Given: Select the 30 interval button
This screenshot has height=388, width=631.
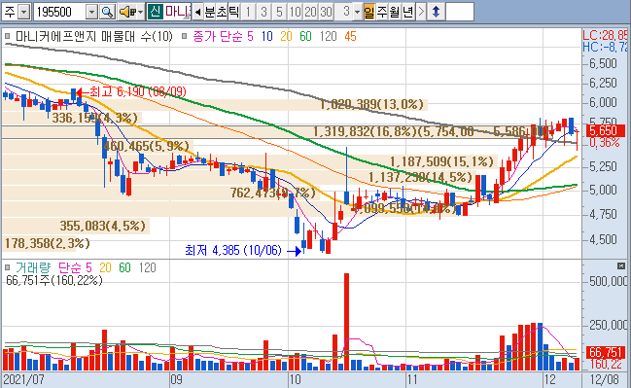Looking at the screenshot, I should click(326, 12).
